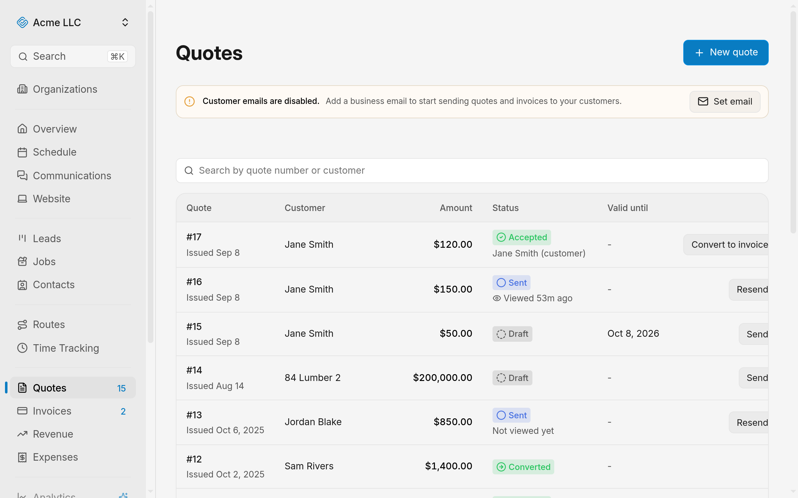Go to Overview using the home icon

(x=22, y=129)
